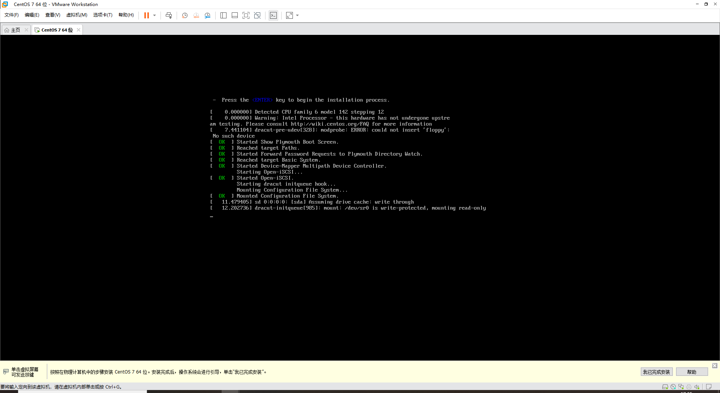Image resolution: width=720 pixels, height=393 pixels.
Task: Click the sound card status icon
Action: 697,387
